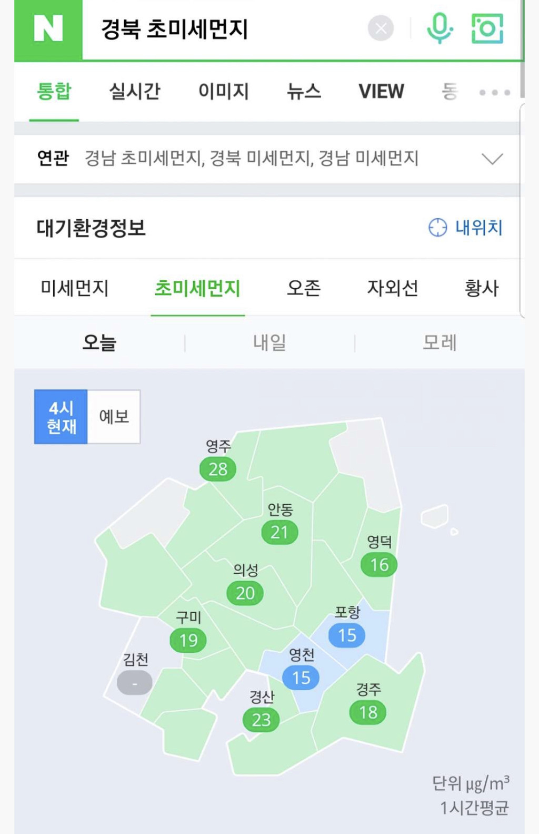Open the camera lens search icon
This screenshot has height=834, width=539.
coord(487,28)
